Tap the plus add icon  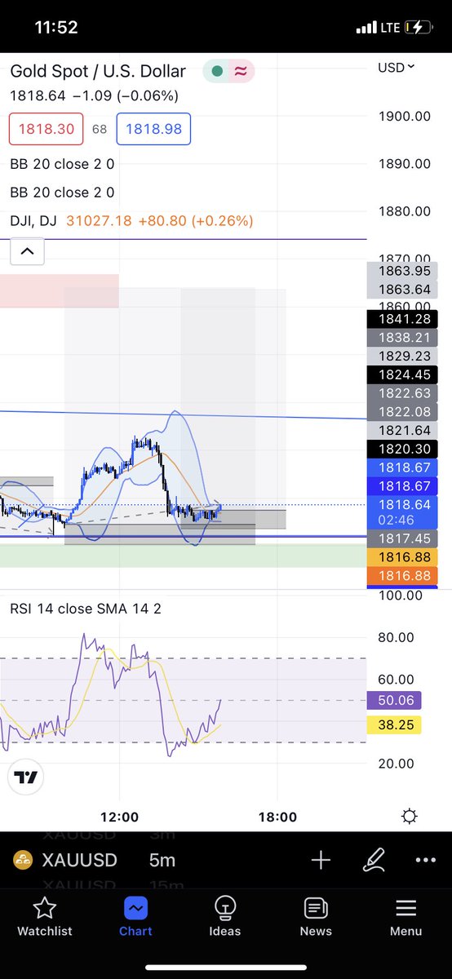pyautogui.click(x=321, y=860)
